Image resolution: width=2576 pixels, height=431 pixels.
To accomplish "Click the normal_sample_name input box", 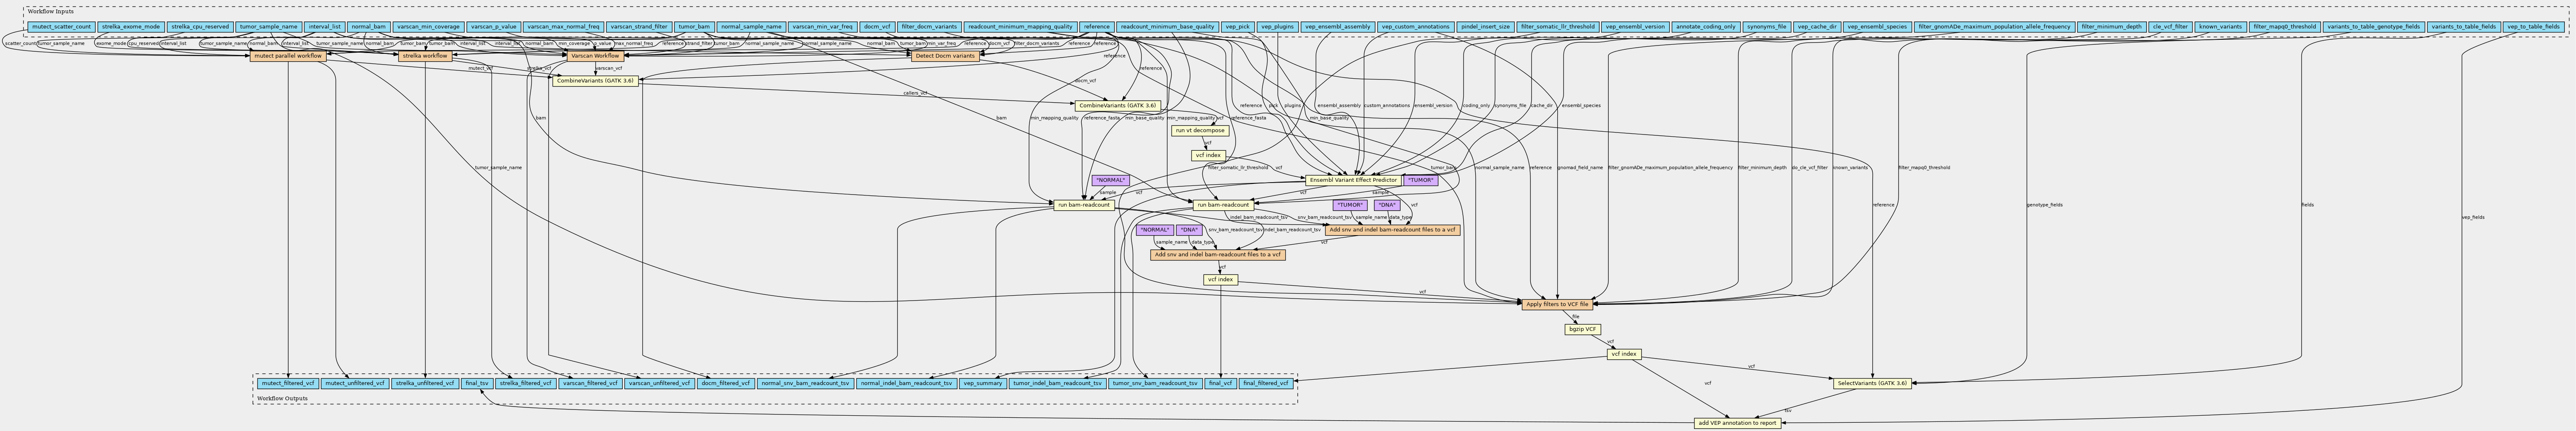I will point(751,27).
